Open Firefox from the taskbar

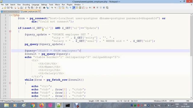pos(42,105)
